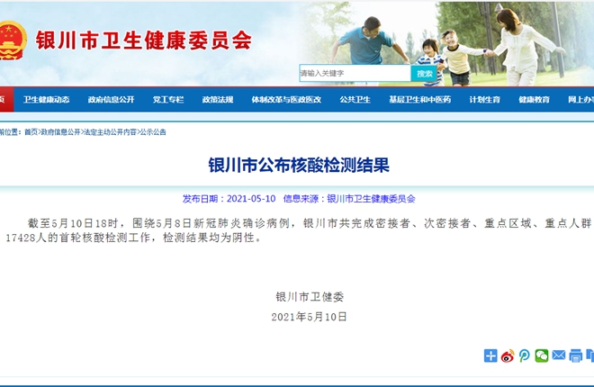This screenshot has height=387, width=594.
Task: Click the 法定主动公开内容 breadcrumb link
Action: tap(110, 132)
